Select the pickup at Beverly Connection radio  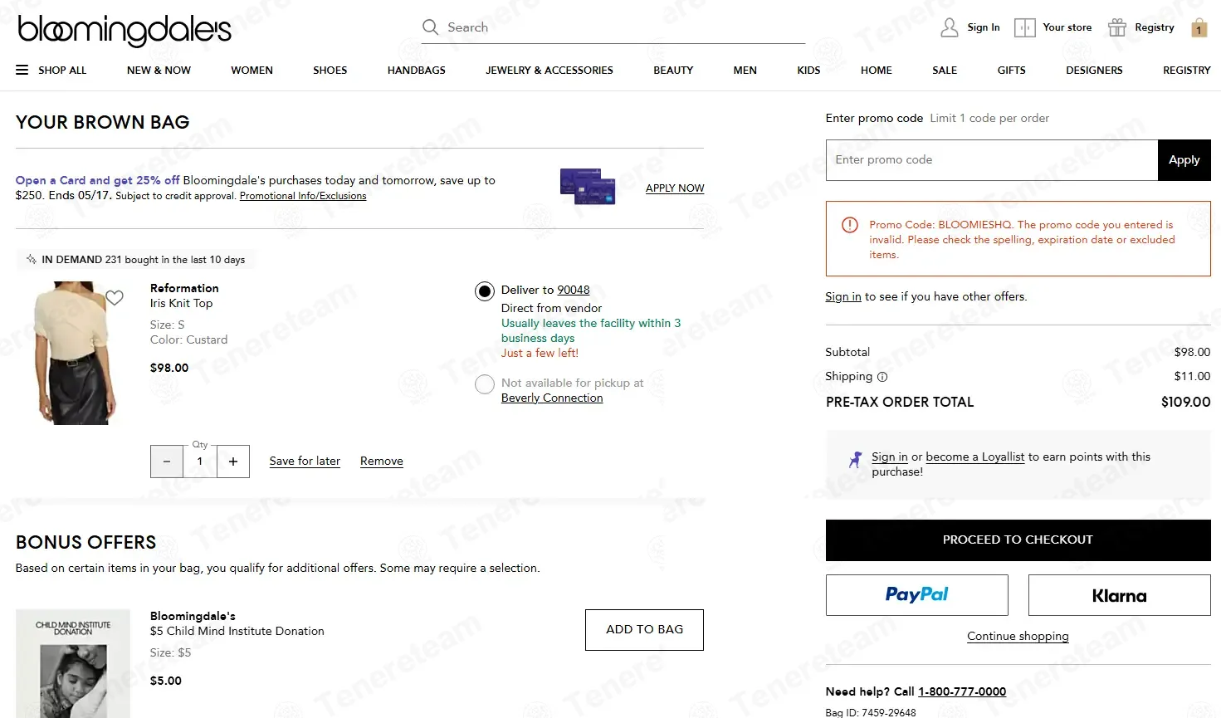pyautogui.click(x=485, y=385)
